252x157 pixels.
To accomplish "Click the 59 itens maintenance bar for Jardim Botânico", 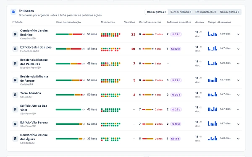I will click(x=71, y=34).
